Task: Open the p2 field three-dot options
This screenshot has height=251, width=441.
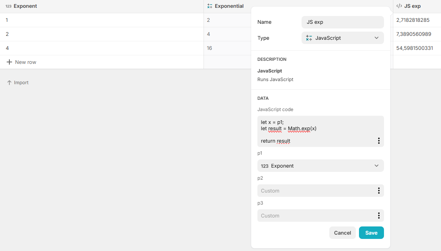Action: [x=379, y=191]
